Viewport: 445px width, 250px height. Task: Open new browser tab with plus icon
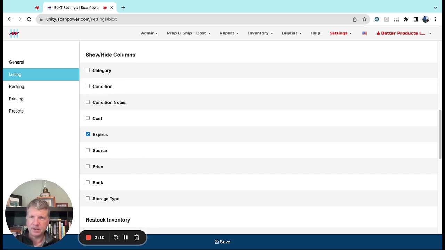pos(123,8)
